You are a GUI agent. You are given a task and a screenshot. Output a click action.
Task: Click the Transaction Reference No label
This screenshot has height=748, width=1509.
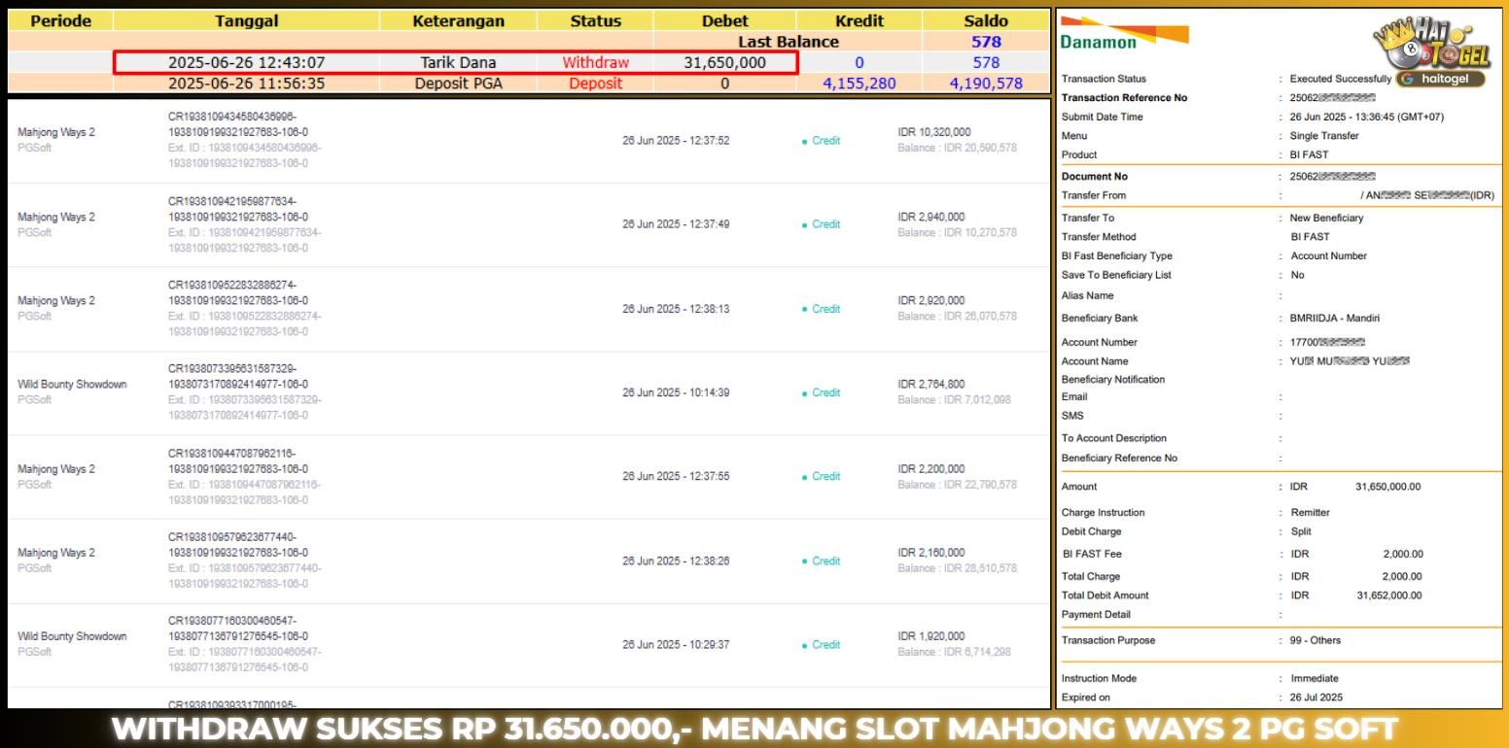click(1124, 98)
